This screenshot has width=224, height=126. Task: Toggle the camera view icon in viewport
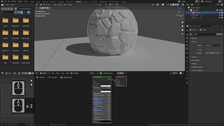182,30
